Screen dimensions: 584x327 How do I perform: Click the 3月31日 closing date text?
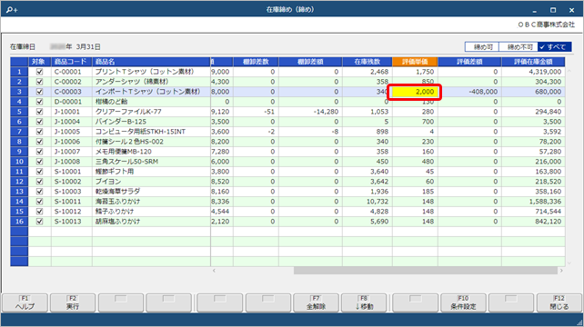[88, 47]
